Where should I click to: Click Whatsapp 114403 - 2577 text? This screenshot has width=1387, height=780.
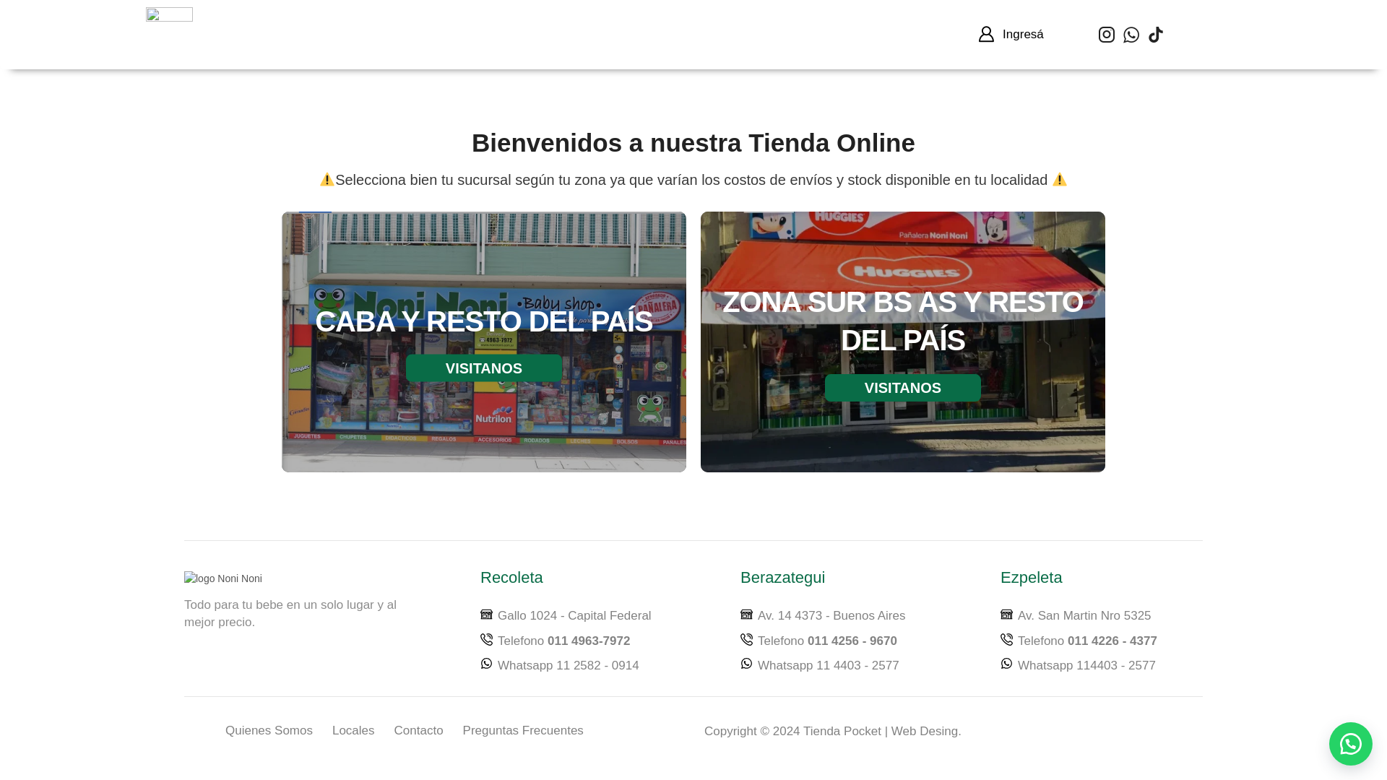pyautogui.click(x=1086, y=666)
